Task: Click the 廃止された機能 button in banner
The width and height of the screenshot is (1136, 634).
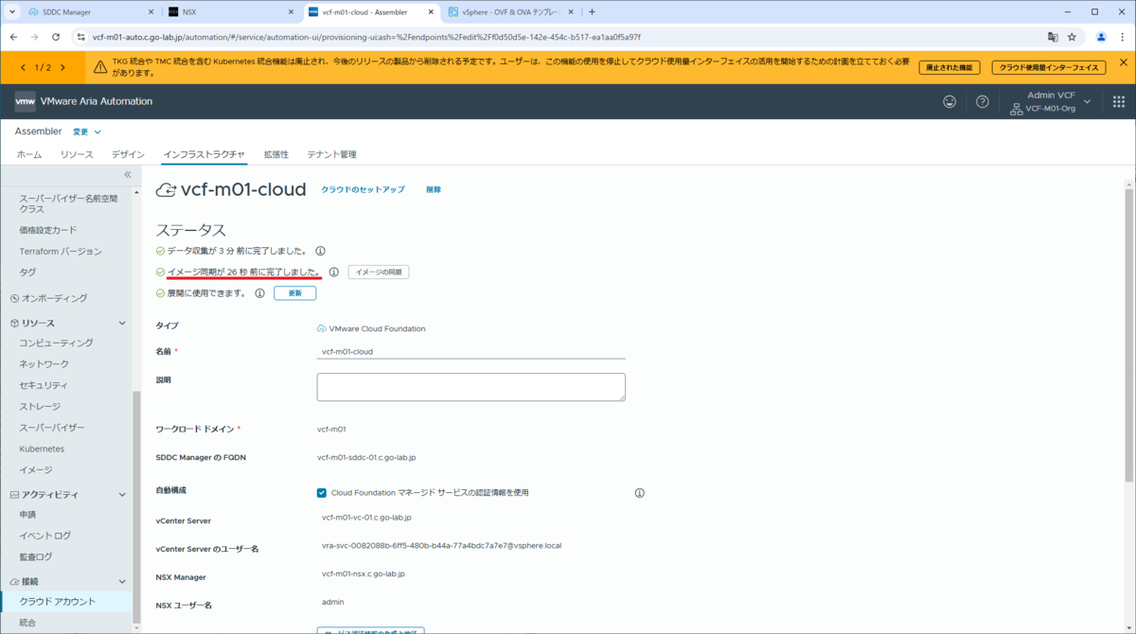Action: [950, 67]
